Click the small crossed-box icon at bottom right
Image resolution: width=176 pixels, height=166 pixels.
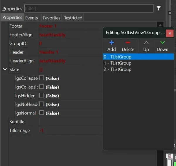tap(170, 156)
